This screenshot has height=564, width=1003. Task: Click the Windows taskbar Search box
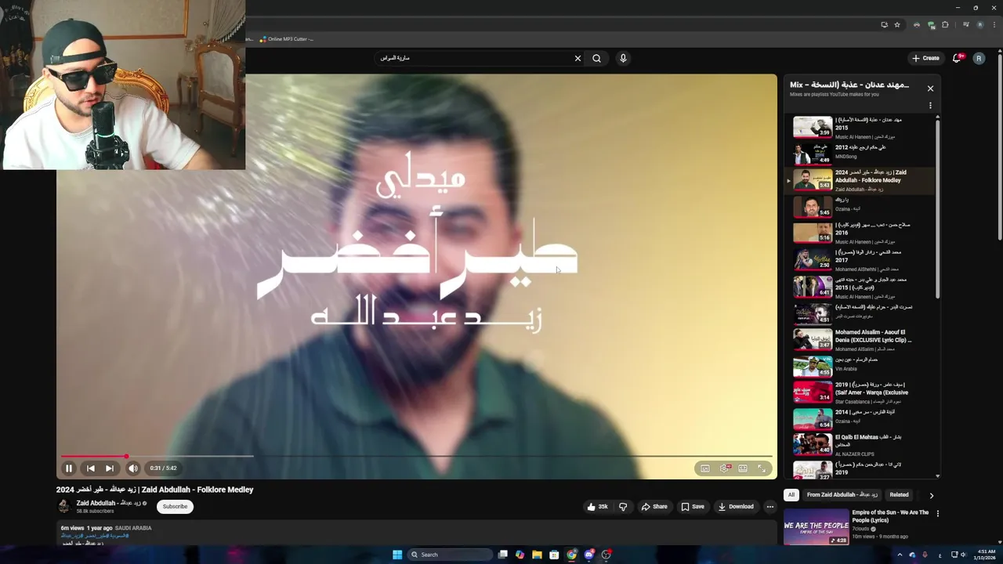coord(450,555)
